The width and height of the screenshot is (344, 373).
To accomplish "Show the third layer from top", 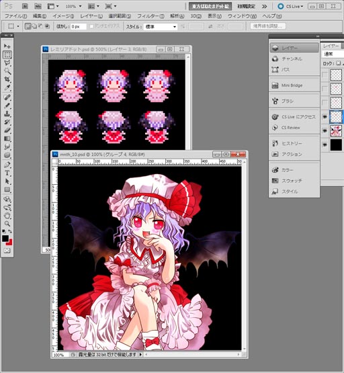I will click(325, 103).
